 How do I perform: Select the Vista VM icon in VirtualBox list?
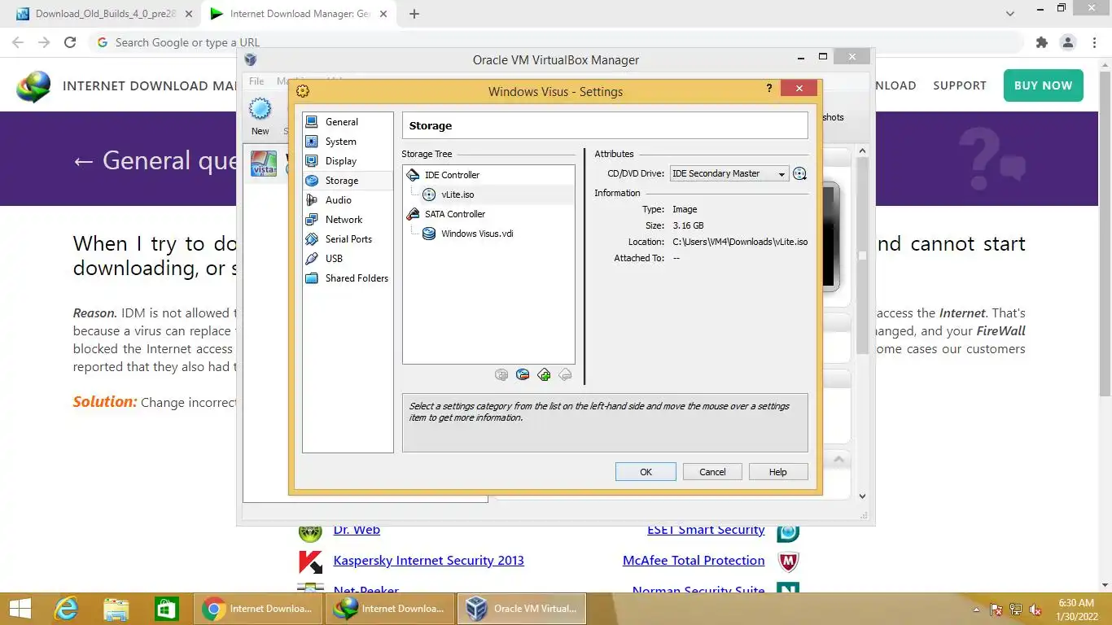264,163
